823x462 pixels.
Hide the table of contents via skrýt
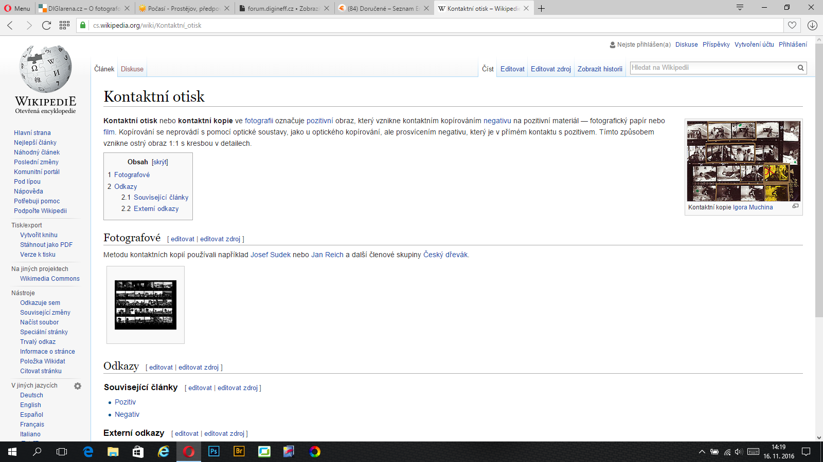[159, 162]
